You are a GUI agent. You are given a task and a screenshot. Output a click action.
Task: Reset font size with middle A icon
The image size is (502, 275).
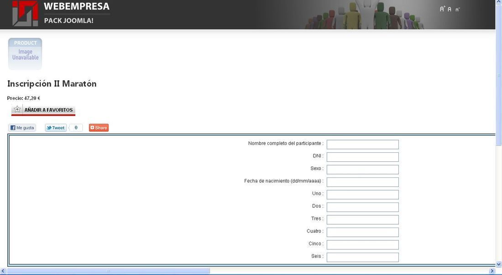coord(450,9)
